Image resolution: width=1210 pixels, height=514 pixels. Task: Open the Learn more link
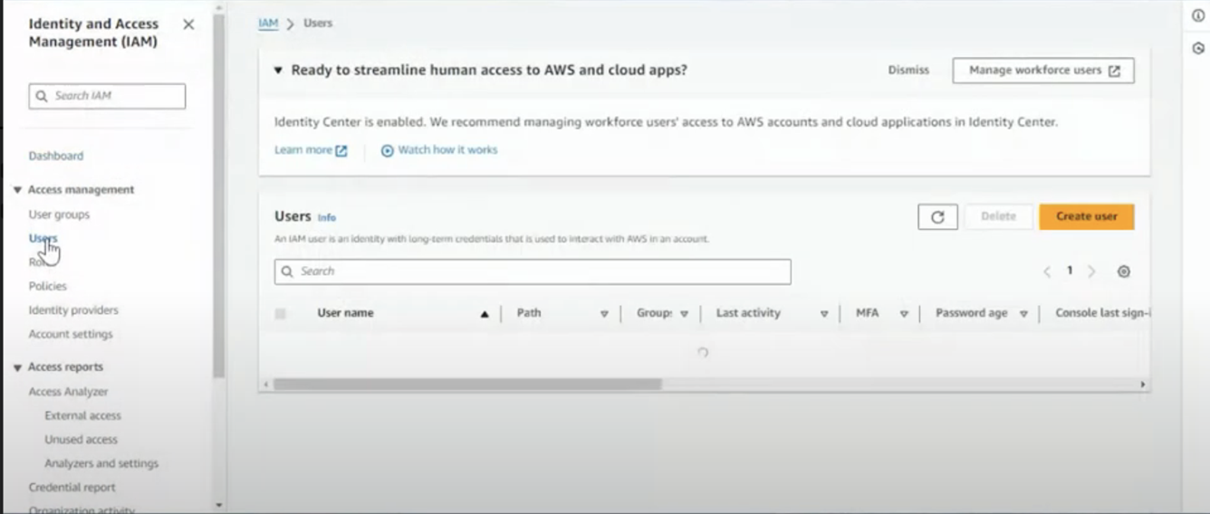coord(311,150)
